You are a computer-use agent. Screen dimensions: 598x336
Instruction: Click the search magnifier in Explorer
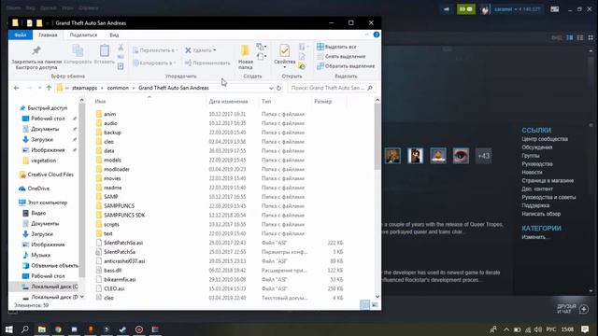tap(370, 88)
